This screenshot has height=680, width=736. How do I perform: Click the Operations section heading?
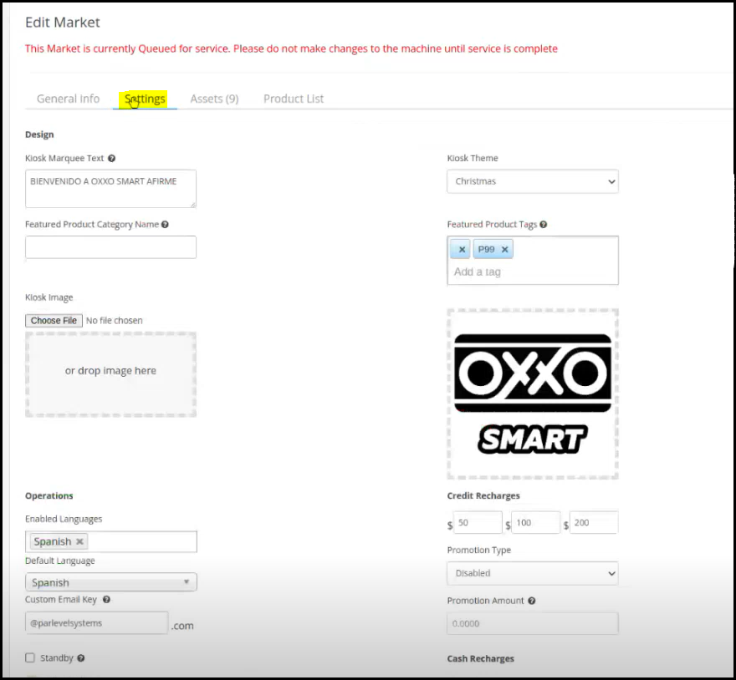coord(49,495)
